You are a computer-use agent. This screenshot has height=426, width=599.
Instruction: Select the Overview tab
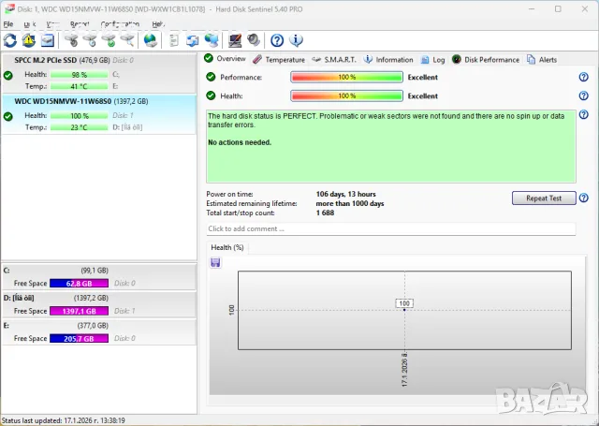tap(225, 58)
